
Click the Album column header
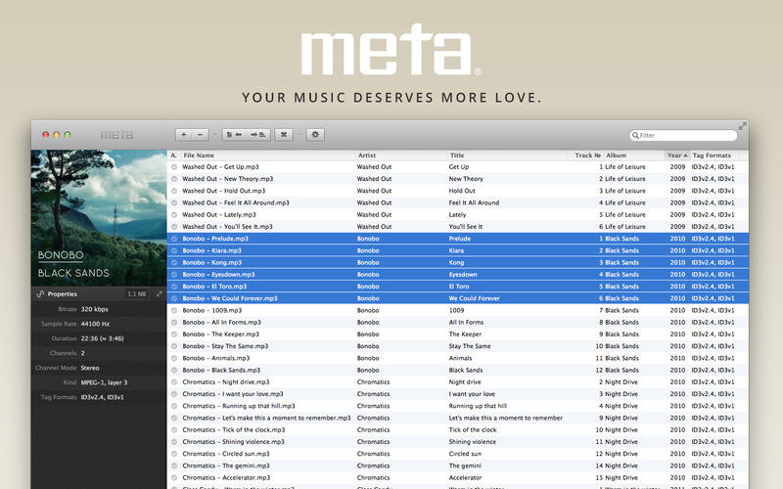point(617,156)
